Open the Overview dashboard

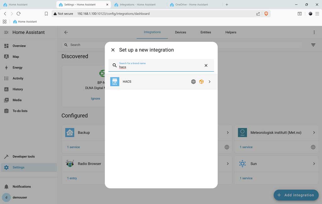[x=29, y=46]
